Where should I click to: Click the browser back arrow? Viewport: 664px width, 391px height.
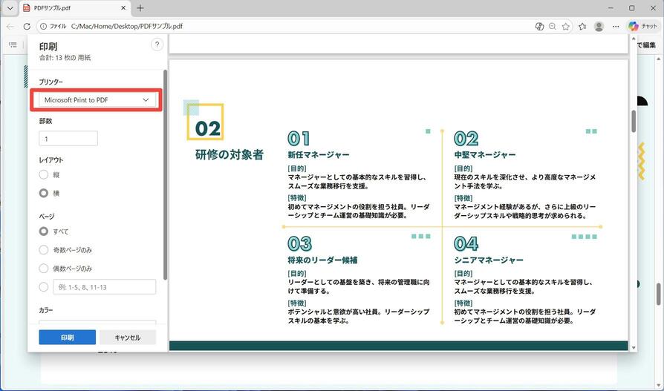pyautogui.click(x=10, y=26)
